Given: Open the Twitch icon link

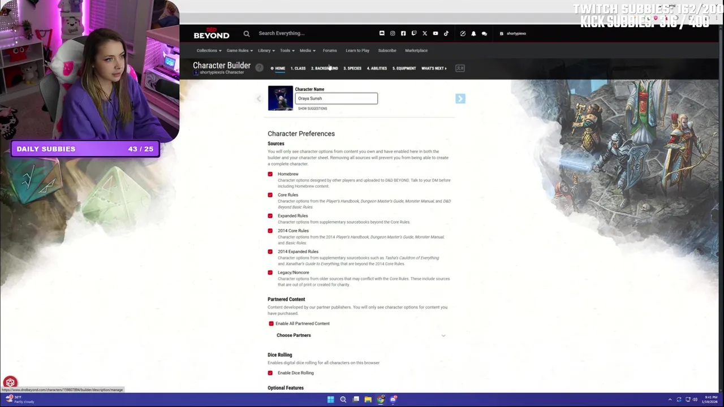Looking at the screenshot, I should coord(414,33).
